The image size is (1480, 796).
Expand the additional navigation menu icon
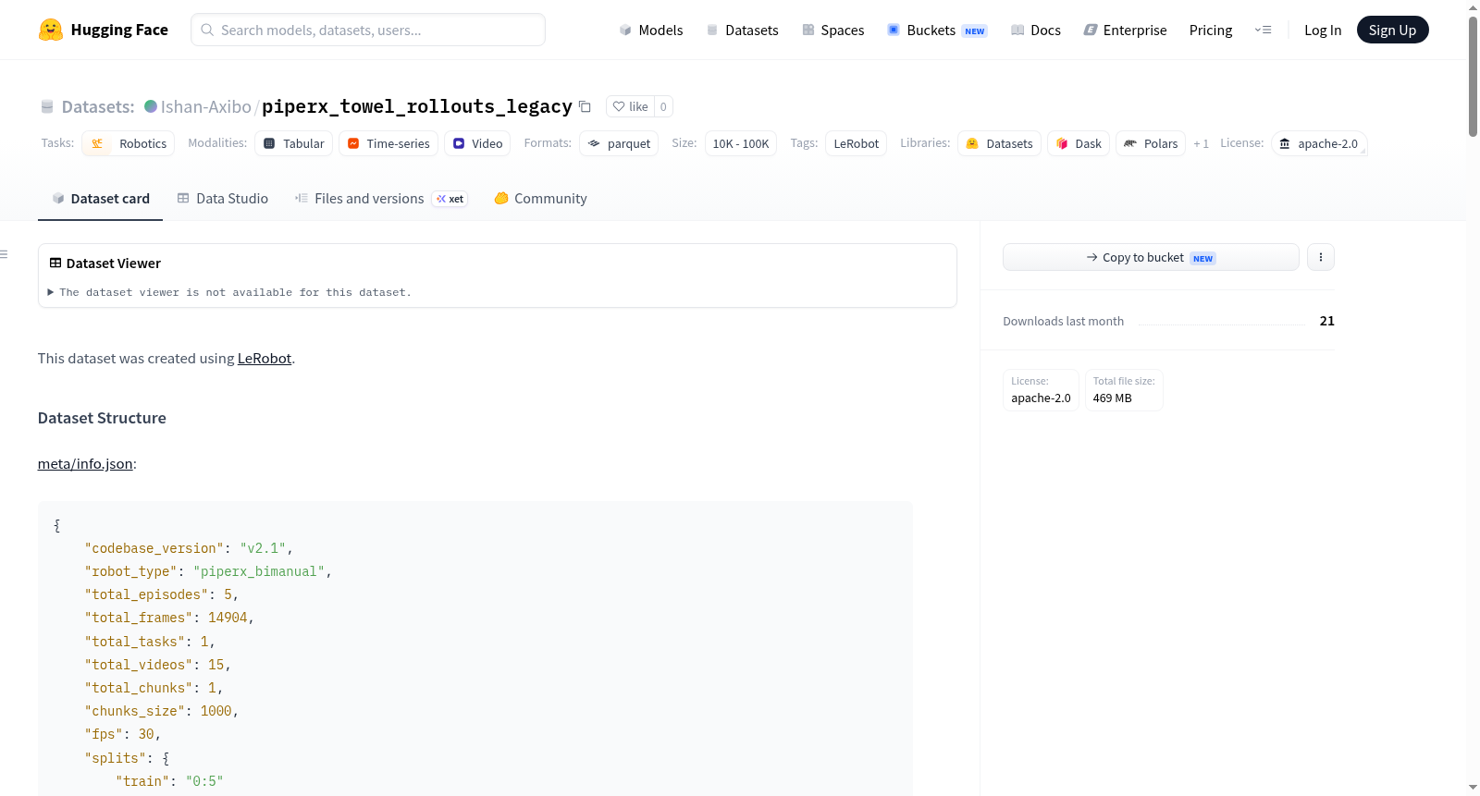1263,31
